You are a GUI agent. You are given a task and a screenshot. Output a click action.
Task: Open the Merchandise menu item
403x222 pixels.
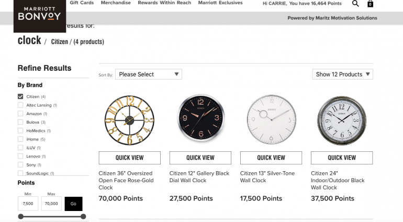tap(116, 3)
